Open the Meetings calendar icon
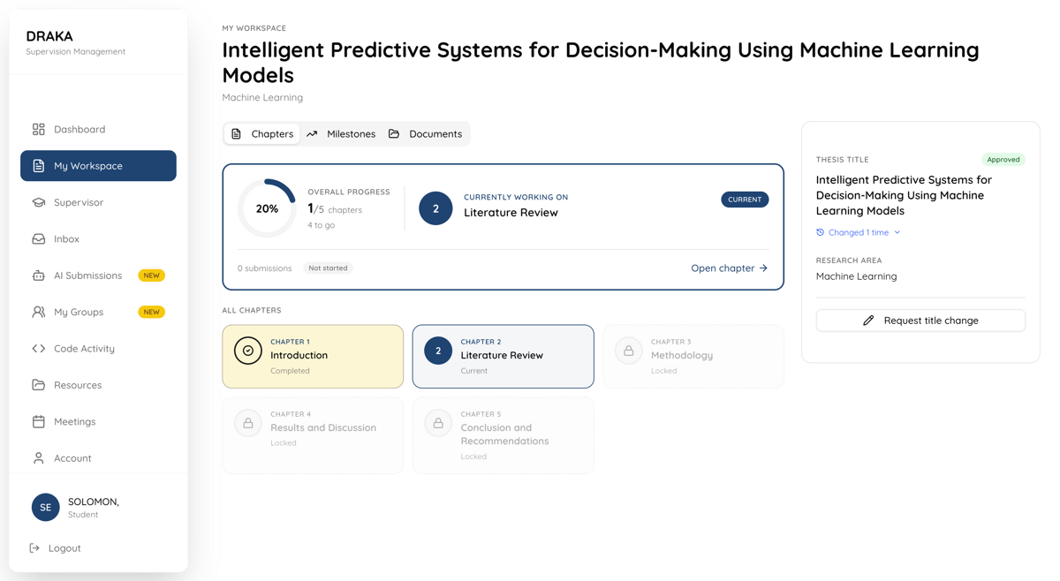Screen dimensions: 1060x581 click(x=39, y=422)
